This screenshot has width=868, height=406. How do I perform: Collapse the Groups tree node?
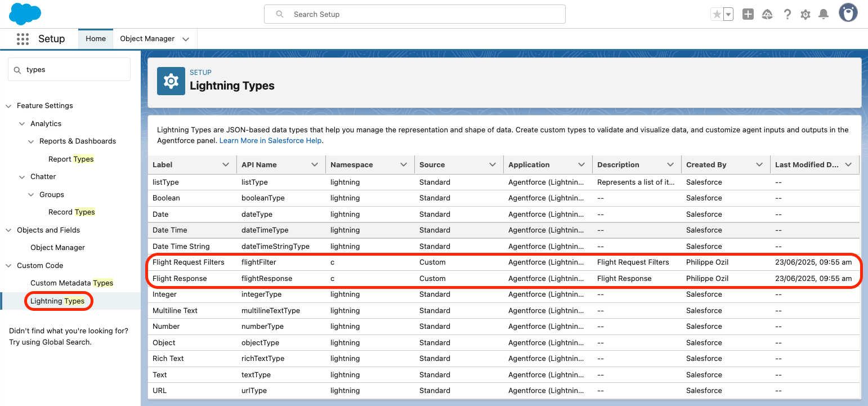pyautogui.click(x=31, y=195)
